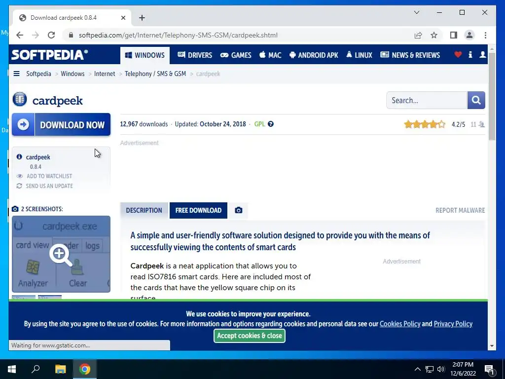Image resolution: width=505 pixels, height=379 pixels.
Task: Click the user account icon in header
Action: (482, 54)
